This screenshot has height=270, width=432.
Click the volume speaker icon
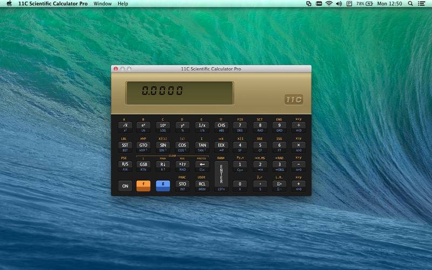point(339,4)
